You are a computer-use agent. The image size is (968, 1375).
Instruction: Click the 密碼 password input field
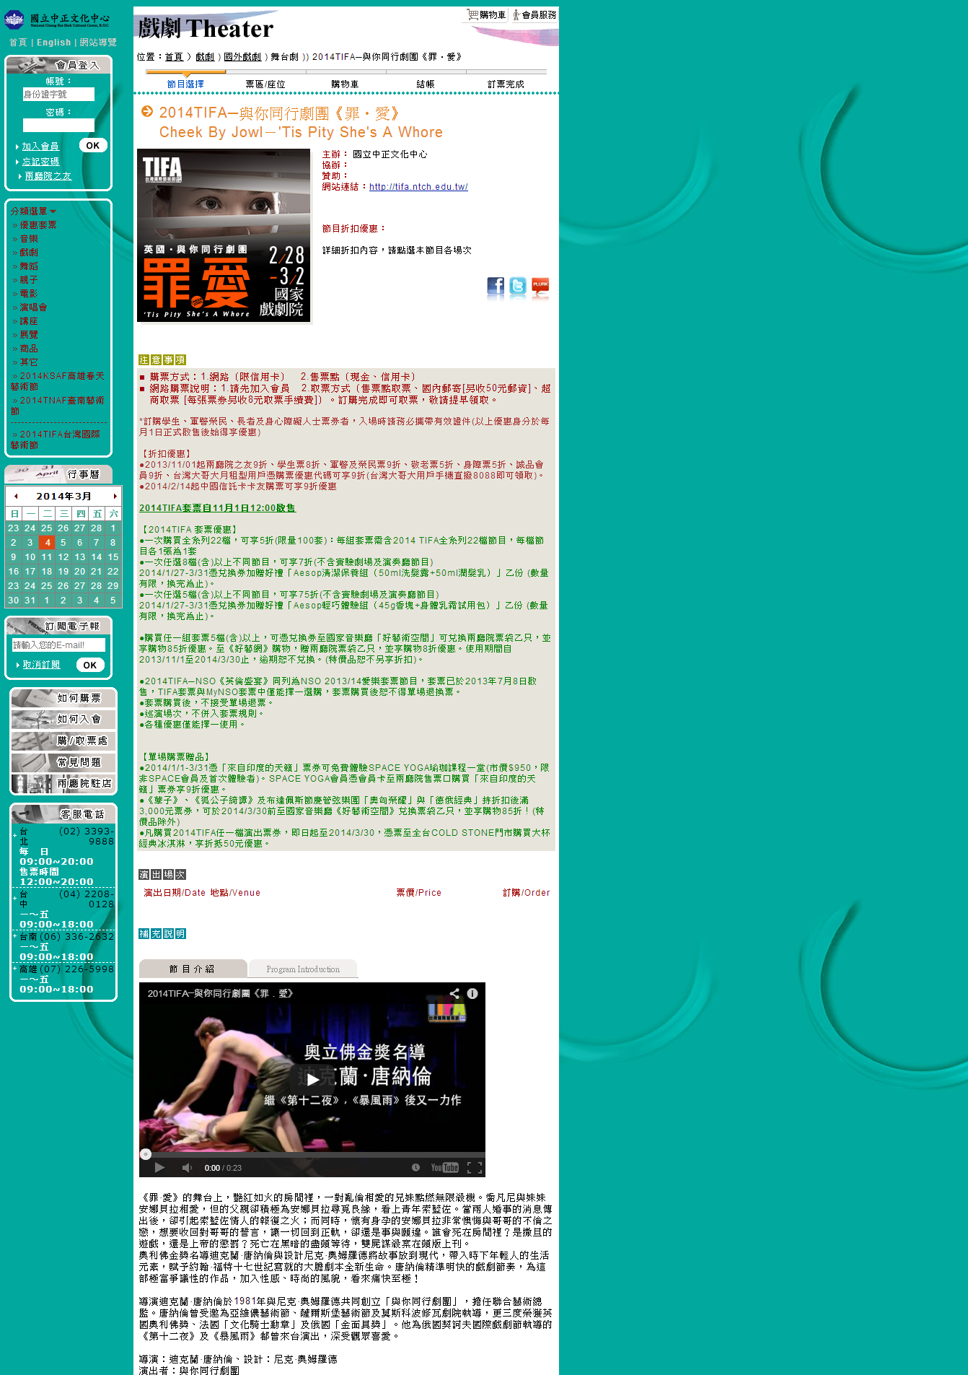pyautogui.click(x=58, y=126)
